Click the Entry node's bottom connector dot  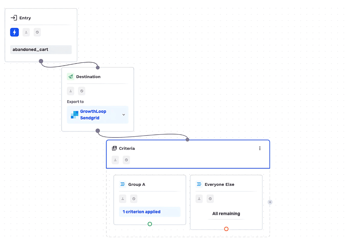41,61
